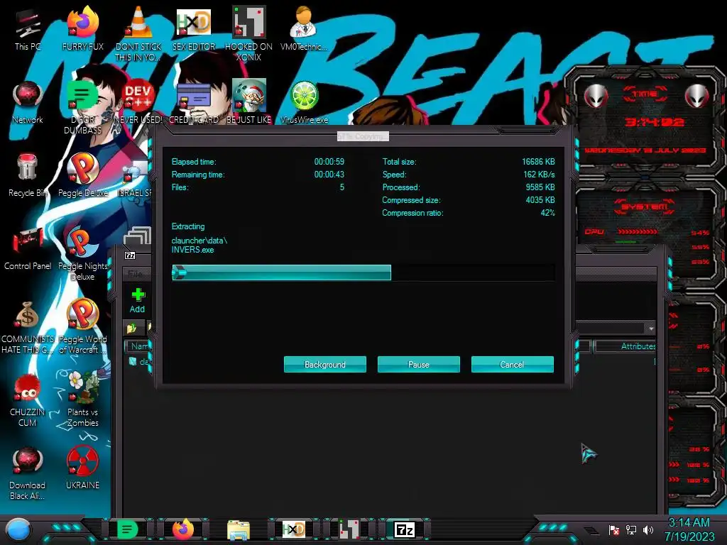
Task: Click the SYSTEM gadget header
Action: point(645,207)
